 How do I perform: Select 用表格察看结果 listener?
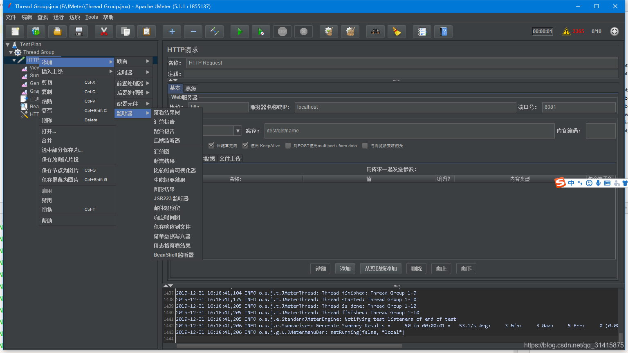coord(177,246)
